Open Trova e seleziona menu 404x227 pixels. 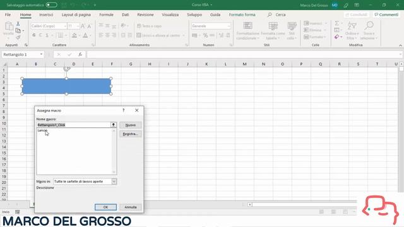[369, 31]
